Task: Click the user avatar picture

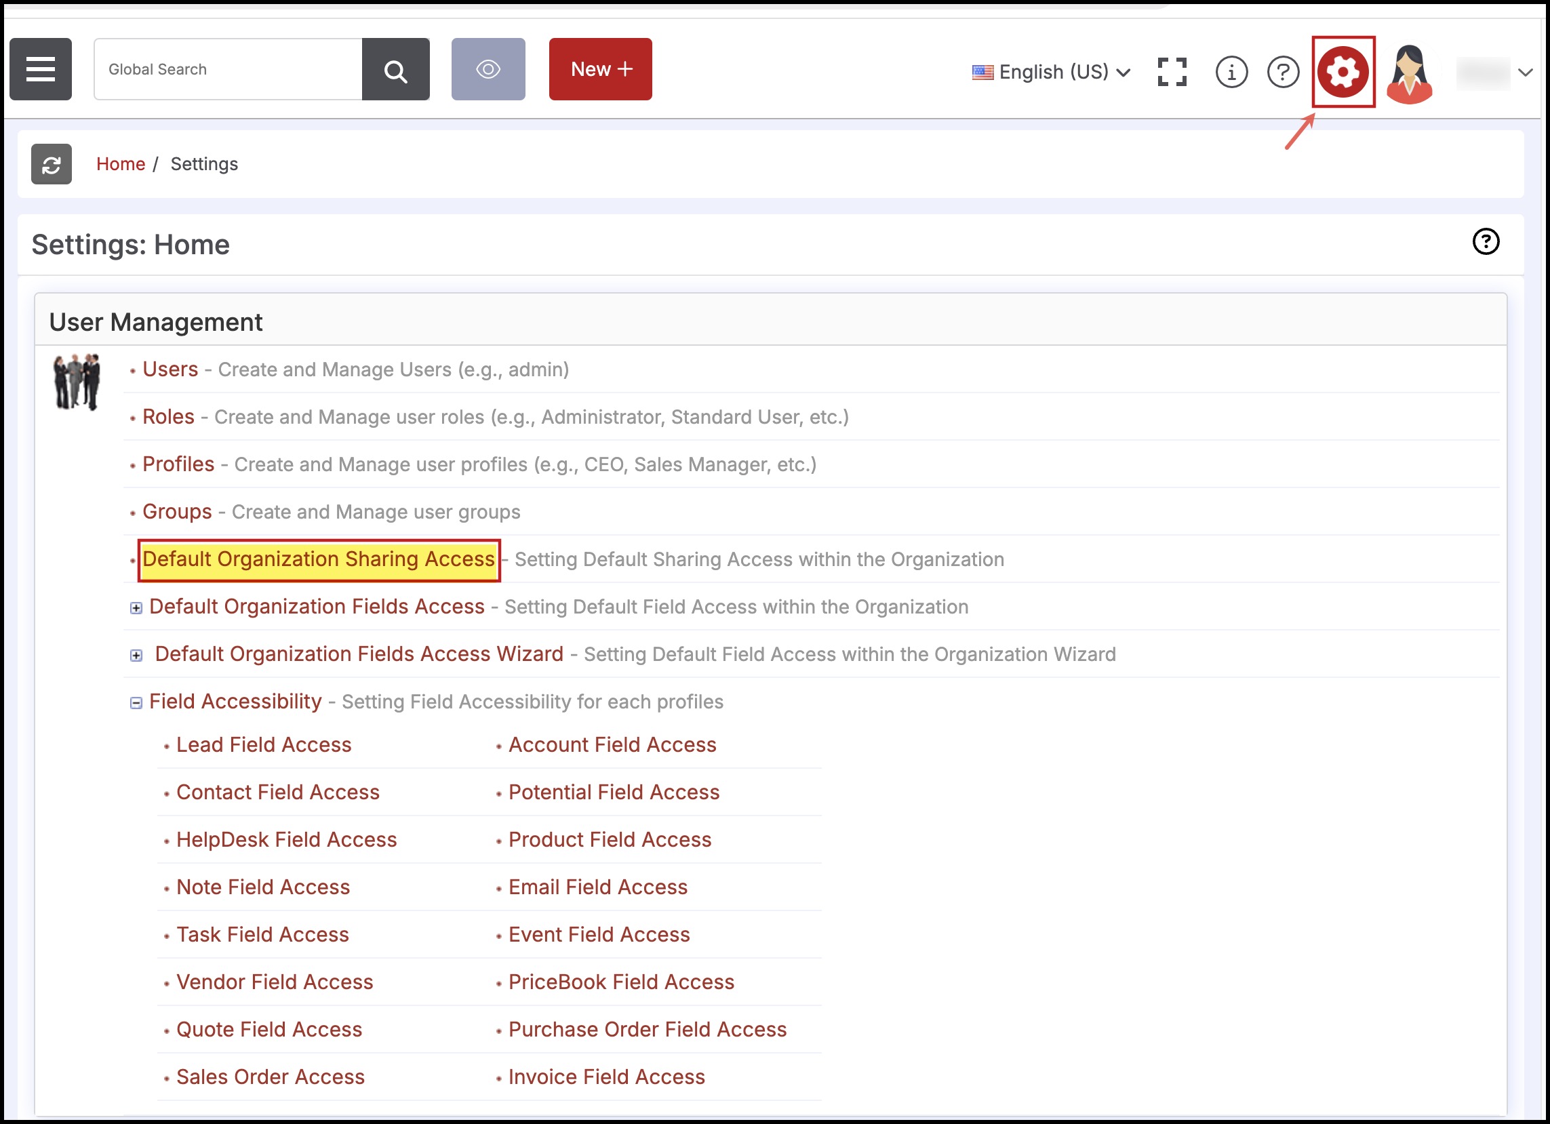Action: [1409, 74]
